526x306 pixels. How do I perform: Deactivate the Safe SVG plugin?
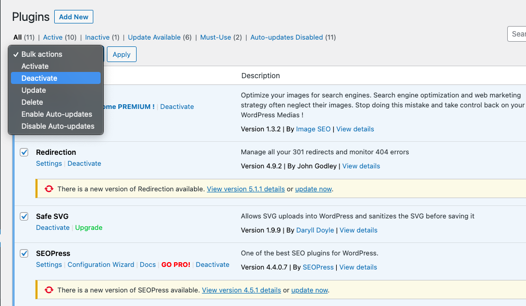(53, 227)
